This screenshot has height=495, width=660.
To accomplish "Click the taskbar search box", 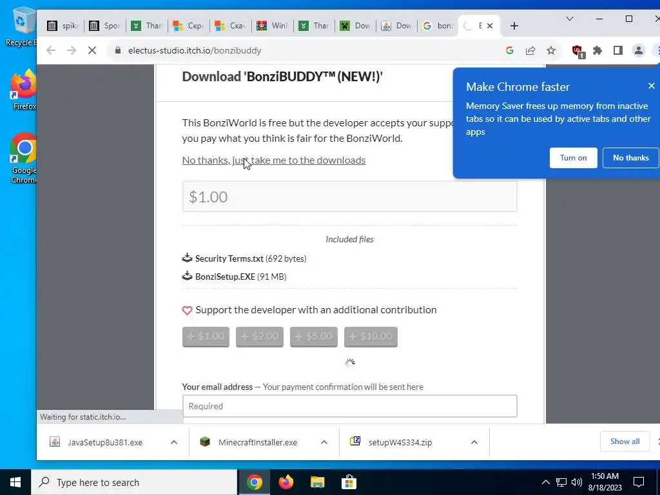I will tap(134, 482).
